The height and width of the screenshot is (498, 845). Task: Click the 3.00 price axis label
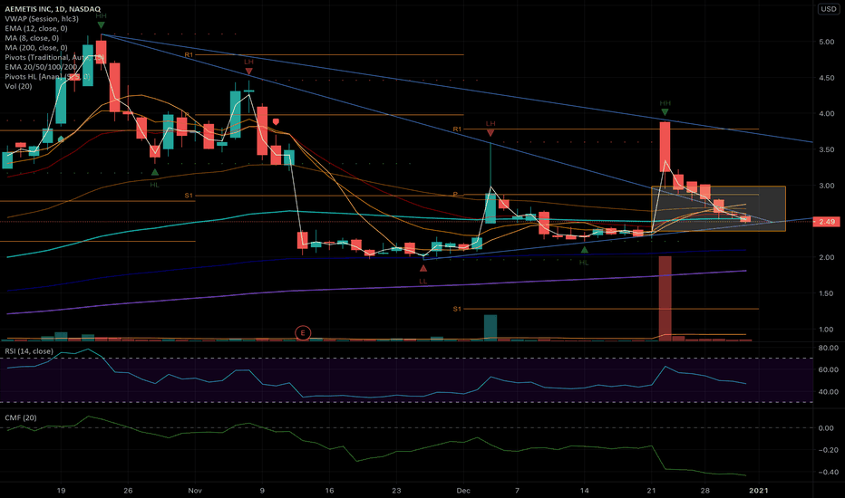coord(826,186)
